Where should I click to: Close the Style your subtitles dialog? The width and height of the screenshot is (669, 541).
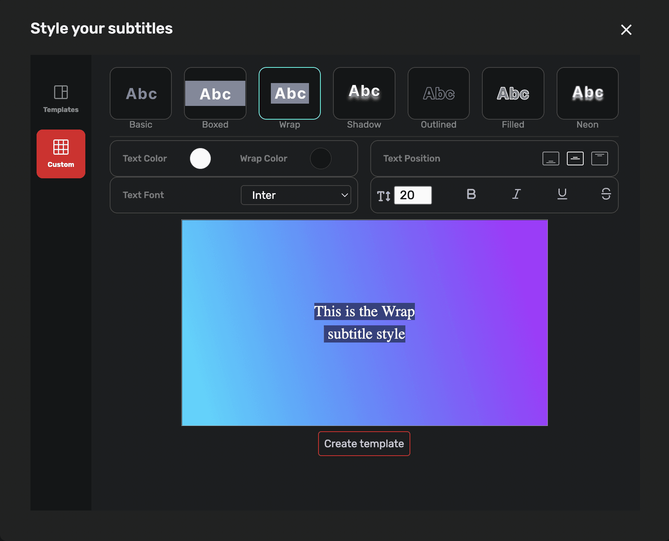tap(626, 30)
